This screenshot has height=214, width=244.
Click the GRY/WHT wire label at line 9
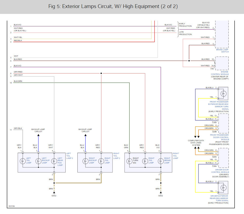(18, 75)
